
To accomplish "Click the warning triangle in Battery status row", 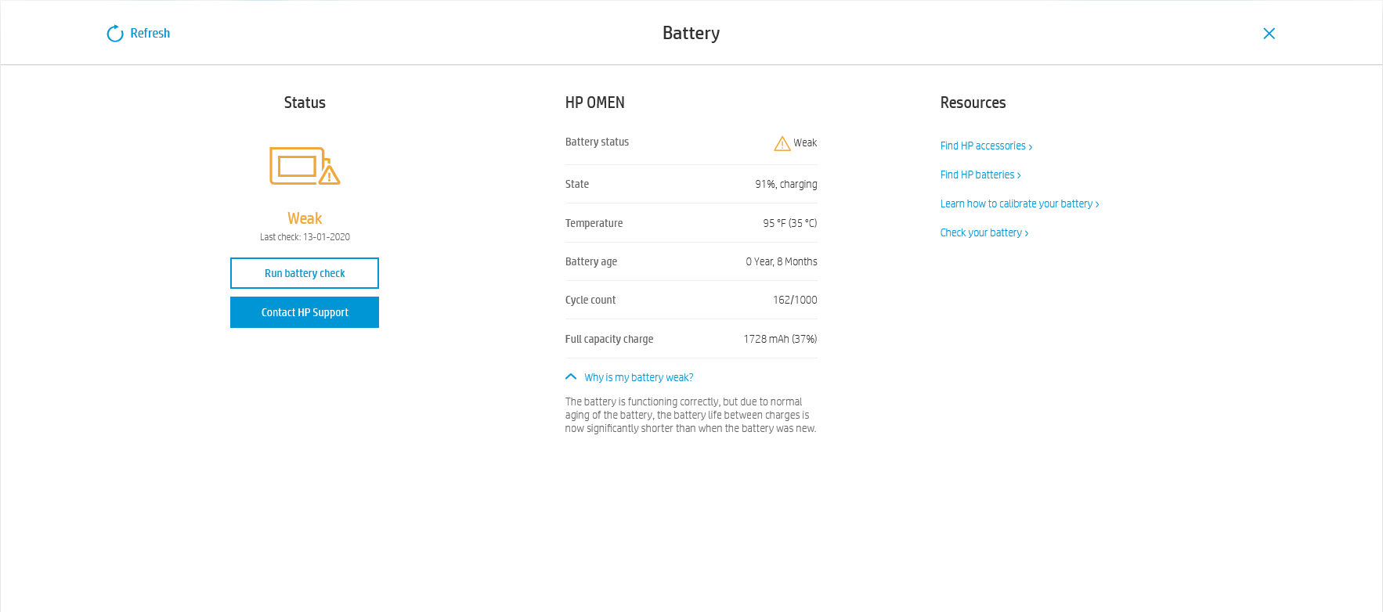I will point(782,142).
